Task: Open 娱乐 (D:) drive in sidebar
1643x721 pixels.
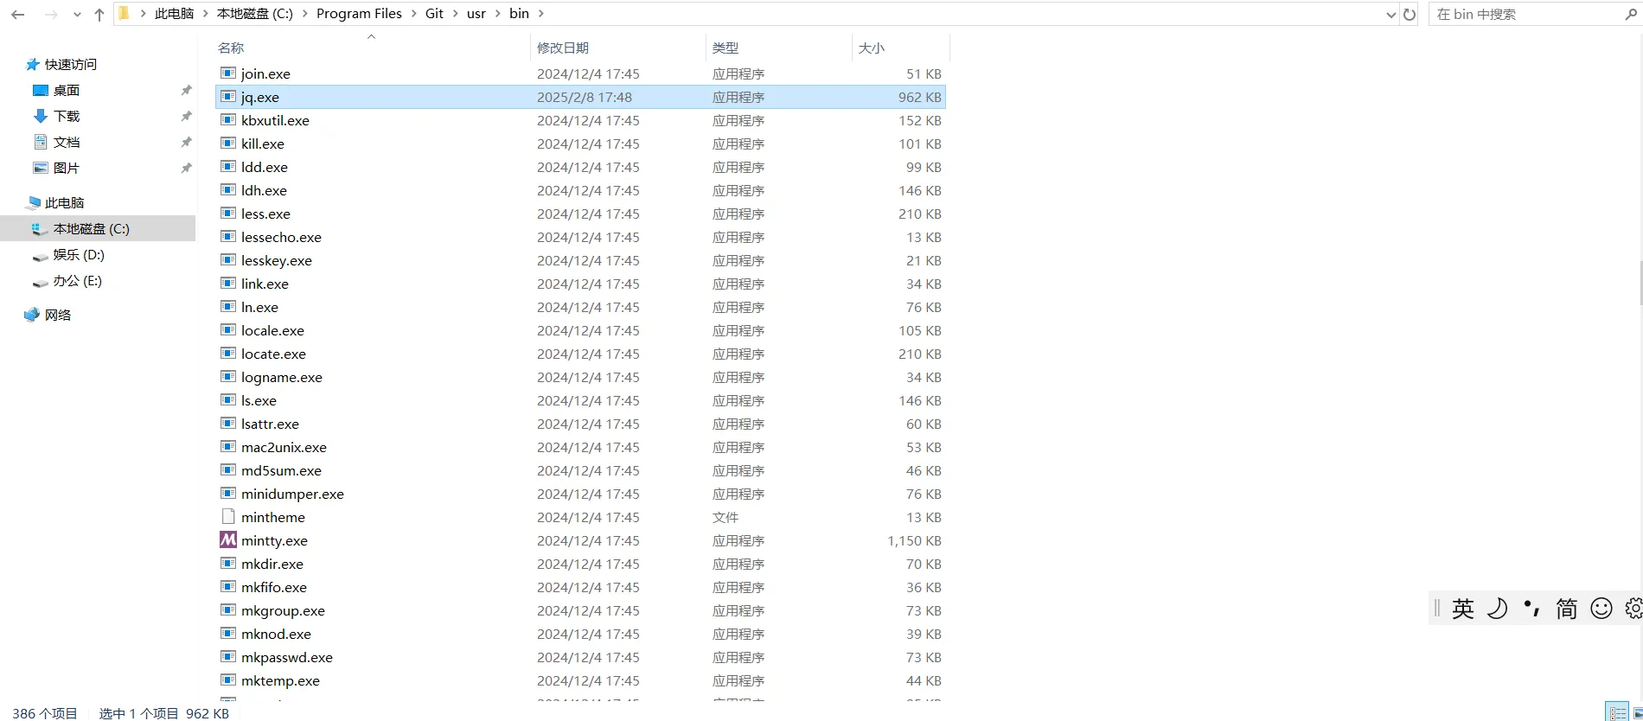Action: [78, 255]
